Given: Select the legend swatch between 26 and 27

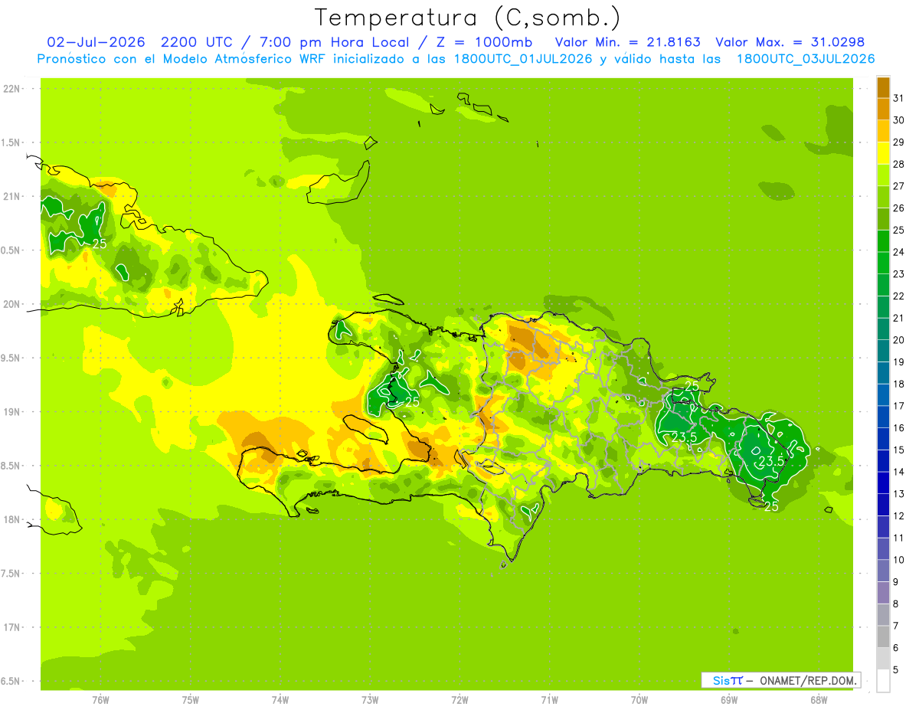Looking at the screenshot, I should click(883, 197).
